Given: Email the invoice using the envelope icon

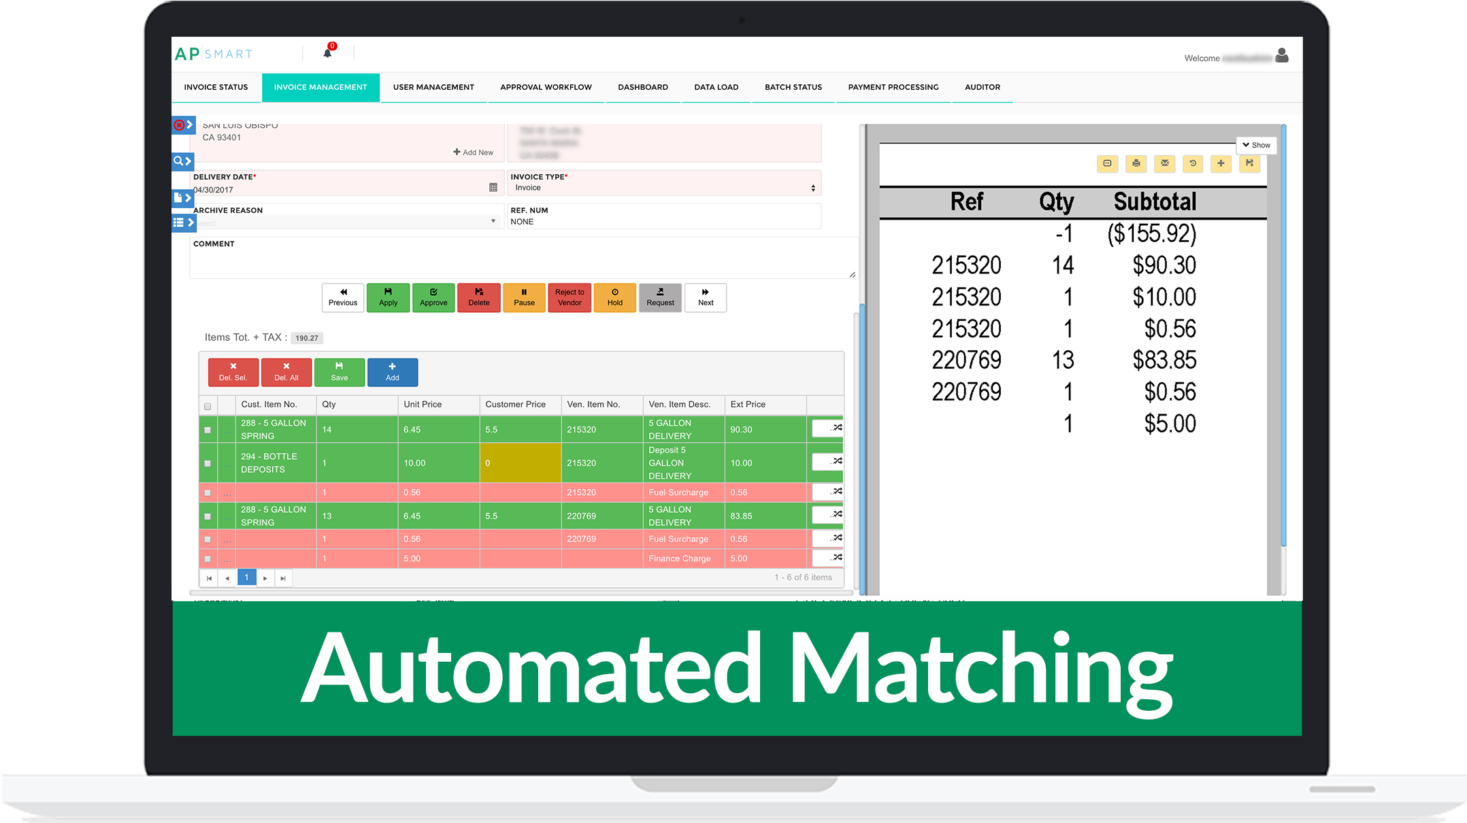Looking at the screenshot, I should point(1165,164).
